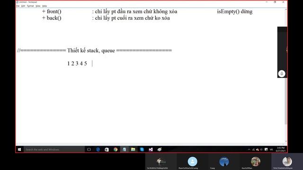Viewport: 303px width, 170px height.
Task: Open the Edit menu in Notepad
Action: point(23,6)
